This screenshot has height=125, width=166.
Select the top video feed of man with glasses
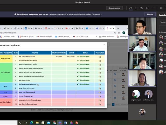142,26
